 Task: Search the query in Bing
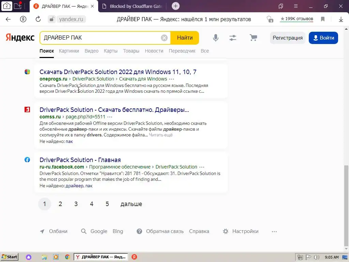118,232
